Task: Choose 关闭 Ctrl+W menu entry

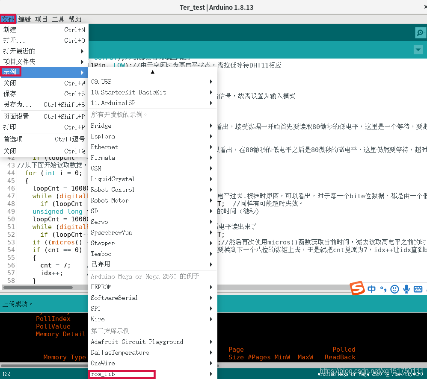Action: click(x=44, y=83)
